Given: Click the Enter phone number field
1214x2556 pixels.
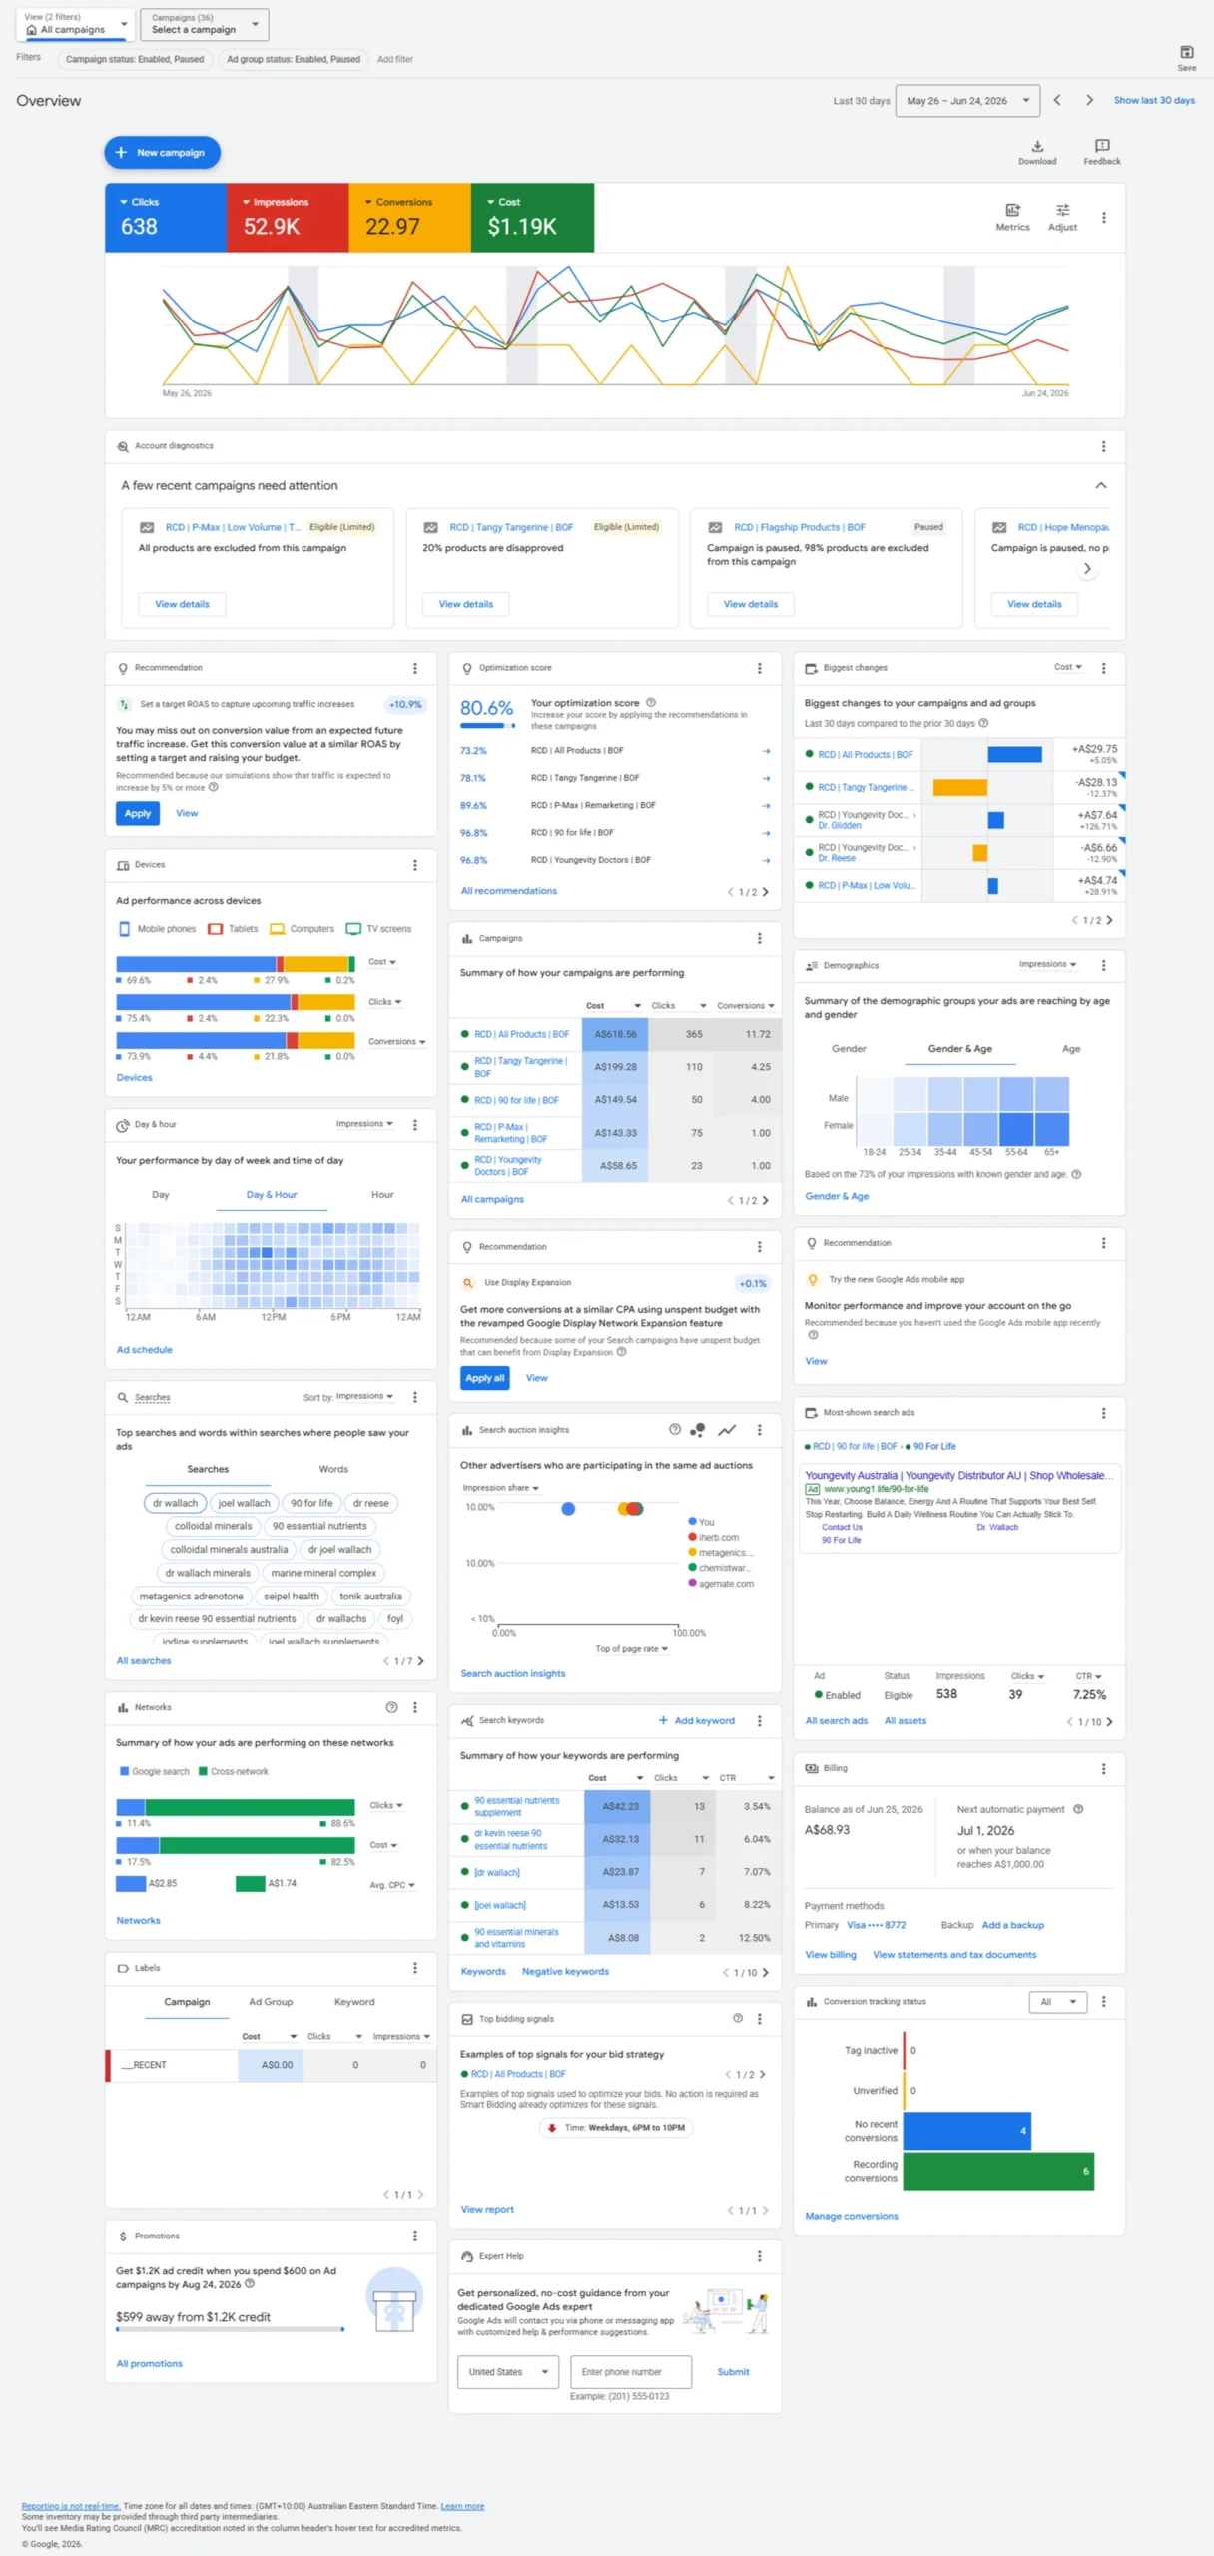Looking at the screenshot, I should point(631,2372).
